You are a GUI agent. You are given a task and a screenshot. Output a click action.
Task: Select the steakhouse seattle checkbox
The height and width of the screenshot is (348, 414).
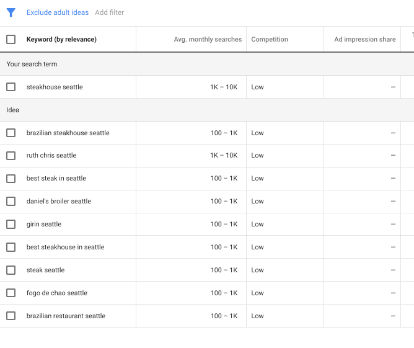11,87
